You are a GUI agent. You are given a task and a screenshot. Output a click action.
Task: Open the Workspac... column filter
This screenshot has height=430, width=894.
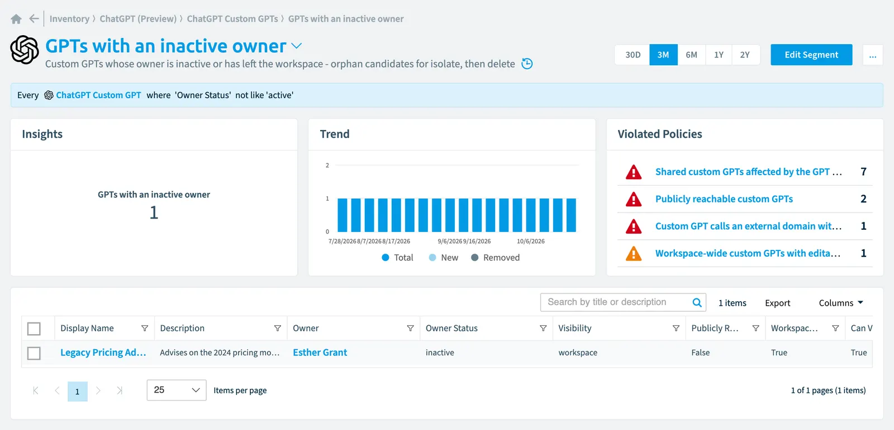coord(835,328)
